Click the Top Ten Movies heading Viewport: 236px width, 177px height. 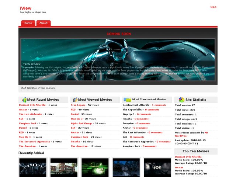pos(196,151)
